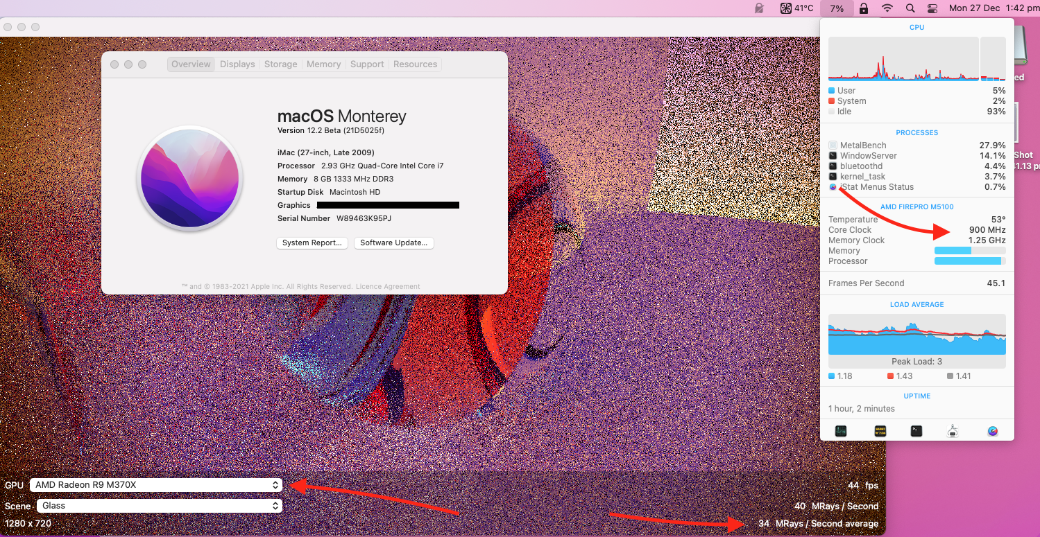The width and height of the screenshot is (1040, 537).
Task: Click the 1.43 load average value
Action: (x=904, y=376)
